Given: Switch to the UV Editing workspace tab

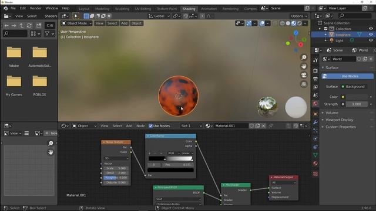Looking at the screenshot, I should click(x=143, y=9).
